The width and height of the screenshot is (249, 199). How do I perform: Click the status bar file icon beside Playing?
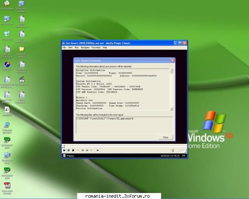[x=64, y=156]
